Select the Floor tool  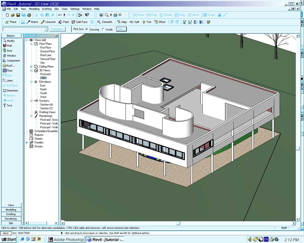(x=8, y=71)
